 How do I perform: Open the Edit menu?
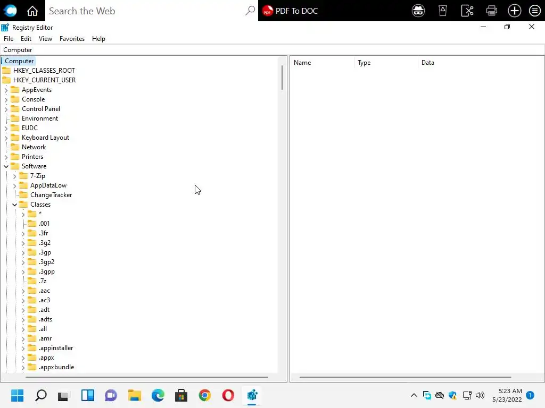(26, 38)
